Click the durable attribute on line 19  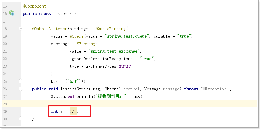(x=162, y=36)
